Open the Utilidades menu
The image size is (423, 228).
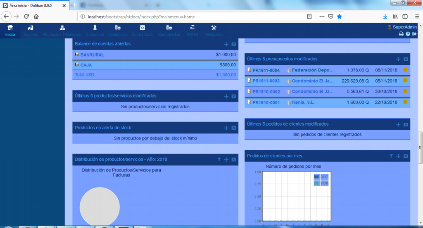(x=214, y=31)
